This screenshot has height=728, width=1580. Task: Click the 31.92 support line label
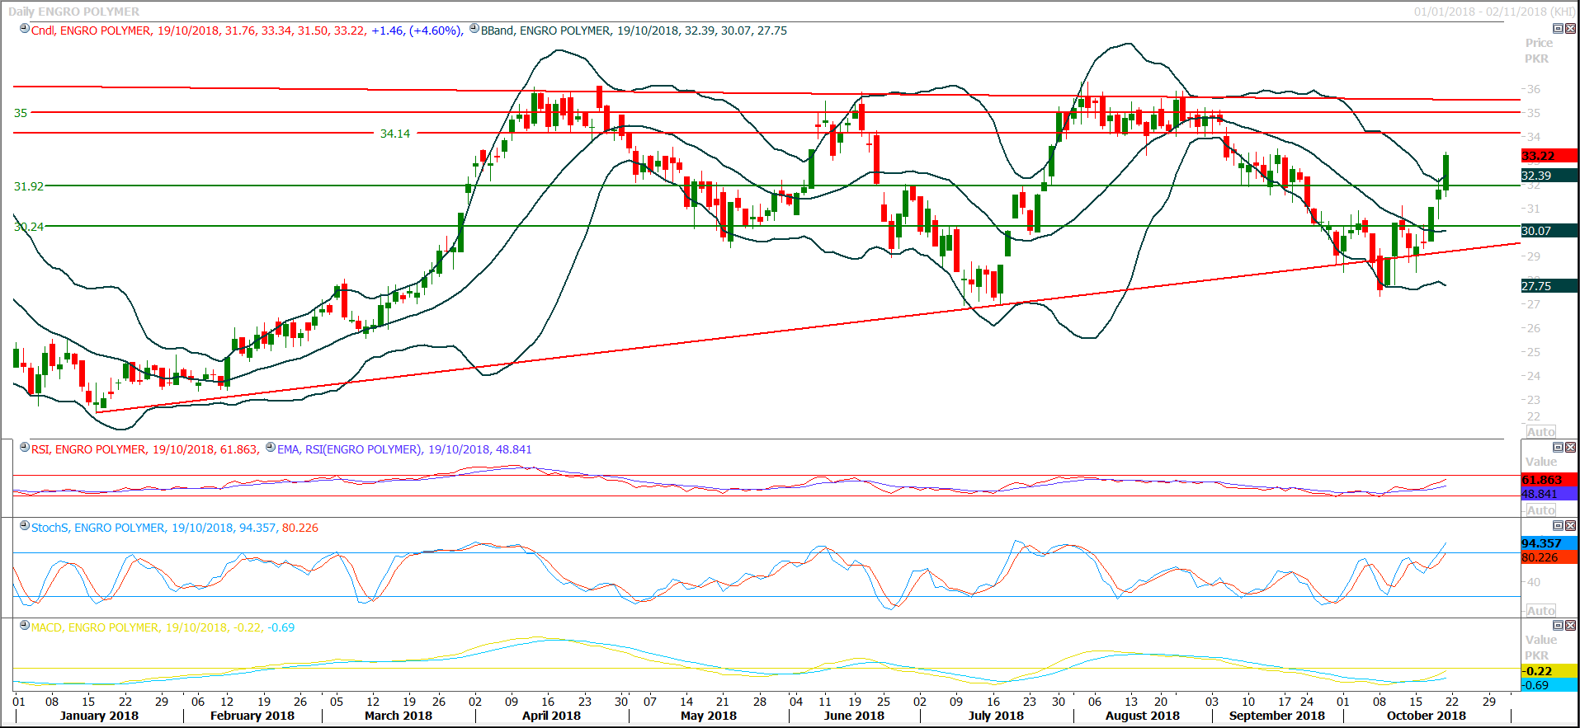pos(29,186)
